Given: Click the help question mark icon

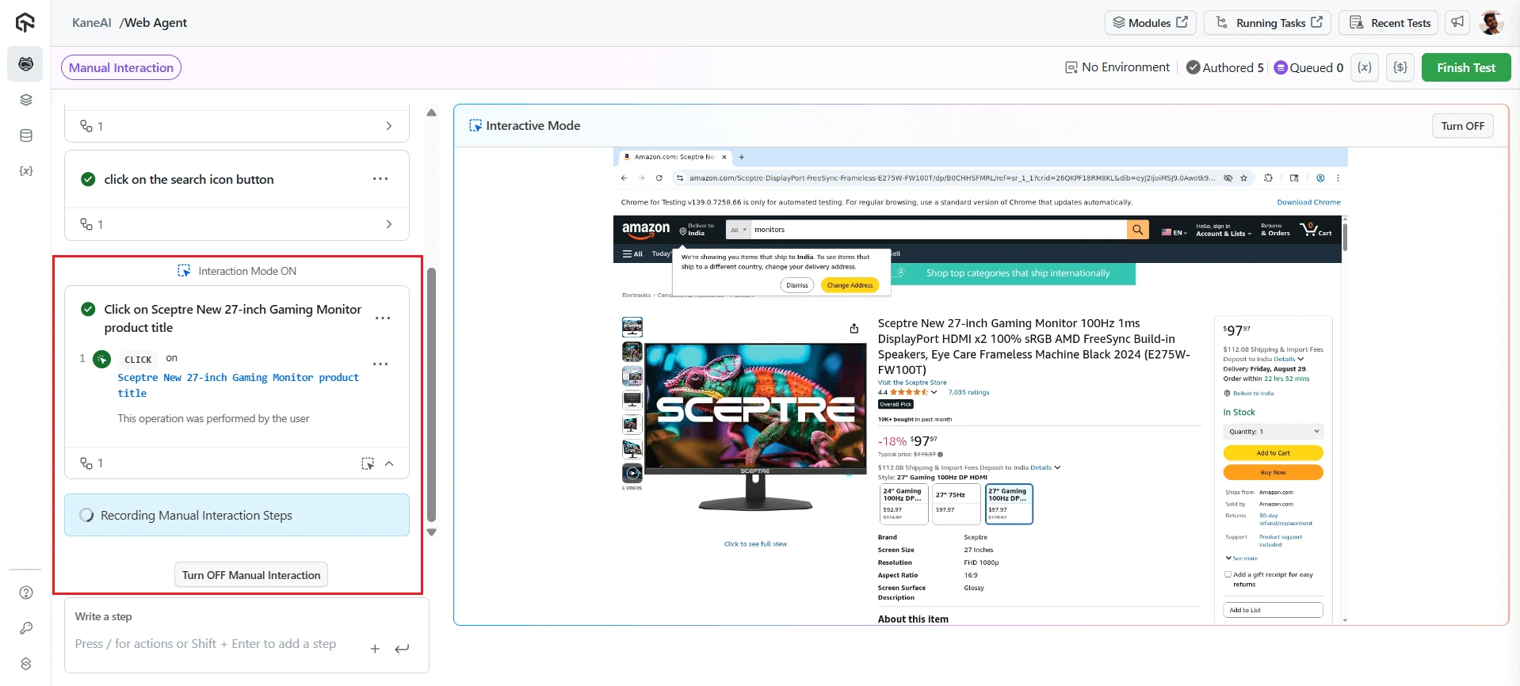Looking at the screenshot, I should click(x=26, y=593).
